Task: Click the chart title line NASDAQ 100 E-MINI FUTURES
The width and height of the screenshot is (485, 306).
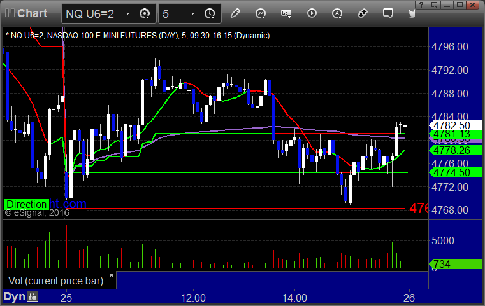Action: point(138,36)
